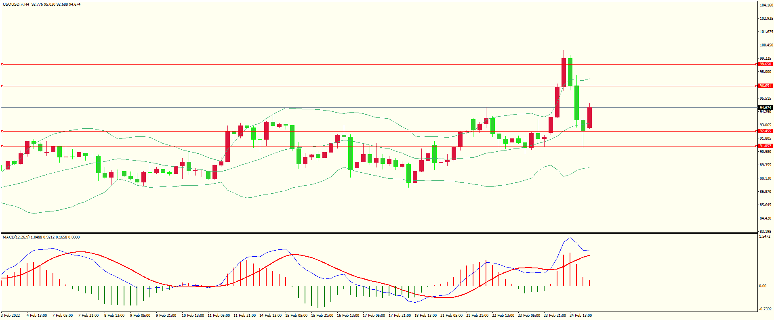Screen dimensions: 774x320
Task: Select the 91.057 red price tag
Action: tap(765, 146)
